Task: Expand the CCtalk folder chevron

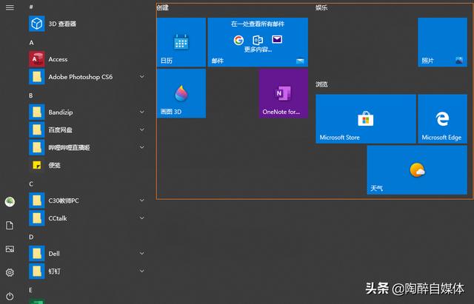Action: (x=141, y=218)
